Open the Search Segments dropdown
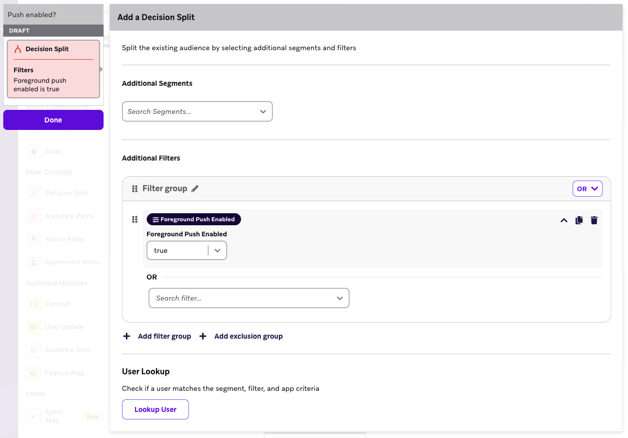 point(197,111)
